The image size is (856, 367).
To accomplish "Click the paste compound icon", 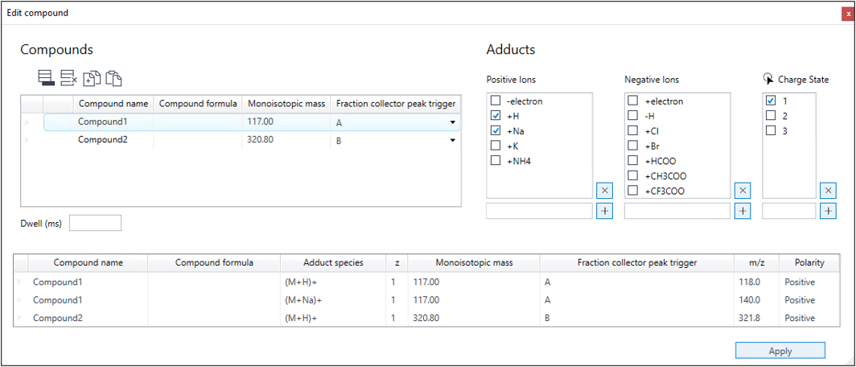I will coord(113,79).
